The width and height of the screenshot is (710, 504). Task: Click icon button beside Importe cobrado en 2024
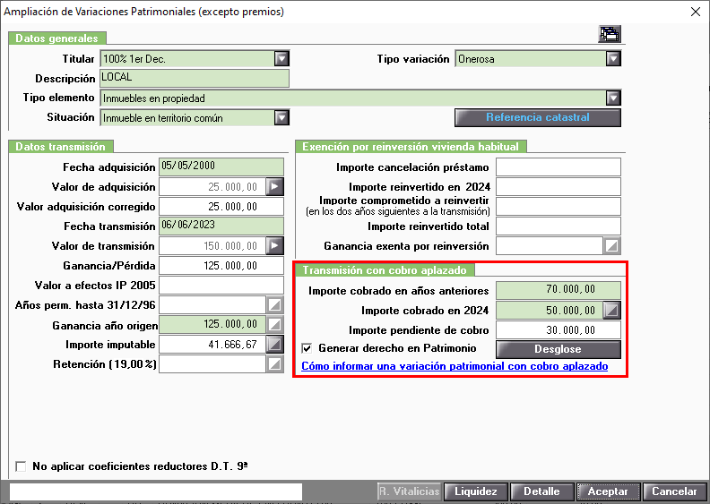click(x=612, y=311)
